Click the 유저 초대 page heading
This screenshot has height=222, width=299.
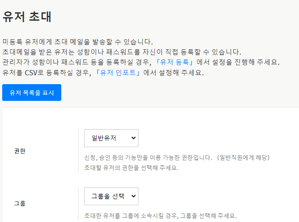click(27, 17)
